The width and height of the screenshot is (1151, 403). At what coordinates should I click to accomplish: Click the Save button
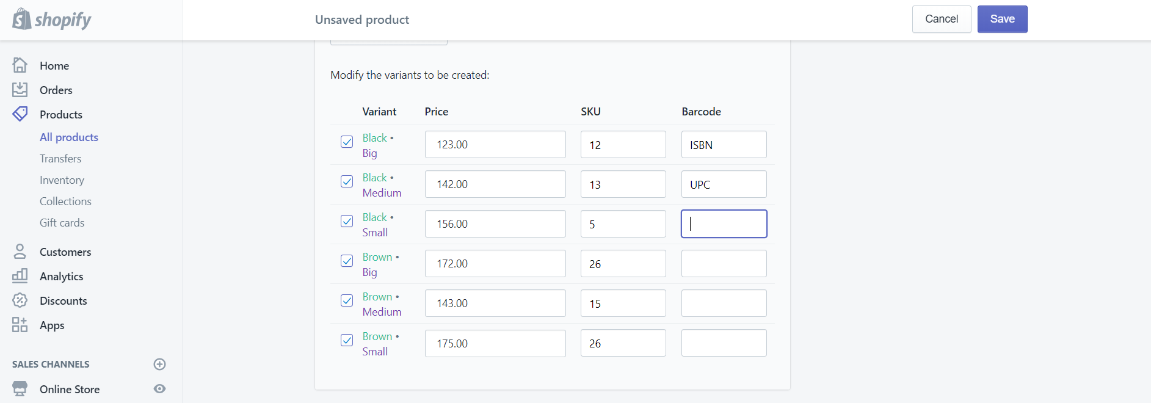click(1003, 19)
